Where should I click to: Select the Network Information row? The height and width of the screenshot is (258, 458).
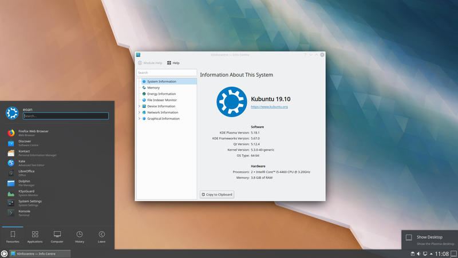tap(169, 112)
